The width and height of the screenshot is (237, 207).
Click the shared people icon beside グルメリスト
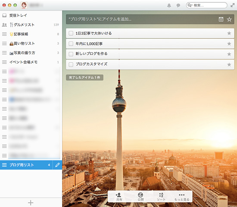click(x=4, y=25)
